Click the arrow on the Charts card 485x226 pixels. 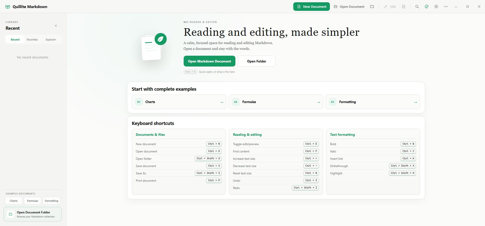coord(222,102)
